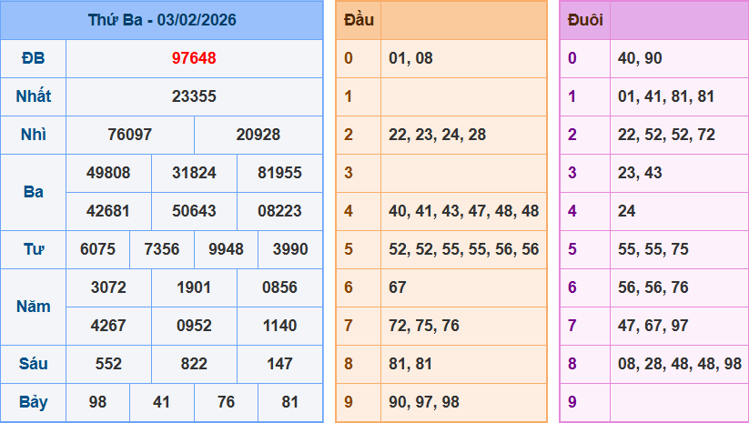The height and width of the screenshot is (423, 749).
Task: Click the Đầu entry 40, 41, 43, 47, 48, 48
Action: [463, 211]
